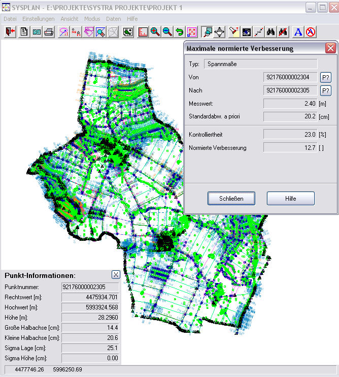Open search with the binoculars icon
Screen dimensions: 339x377
(271, 32)
